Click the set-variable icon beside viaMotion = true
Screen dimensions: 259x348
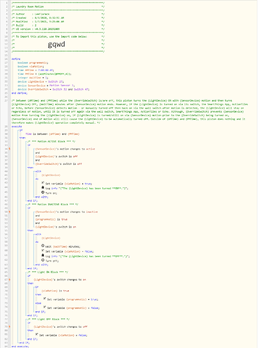tap(42, 183)
